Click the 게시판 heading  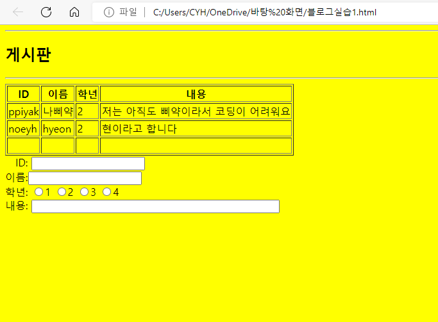click(28, 54)
